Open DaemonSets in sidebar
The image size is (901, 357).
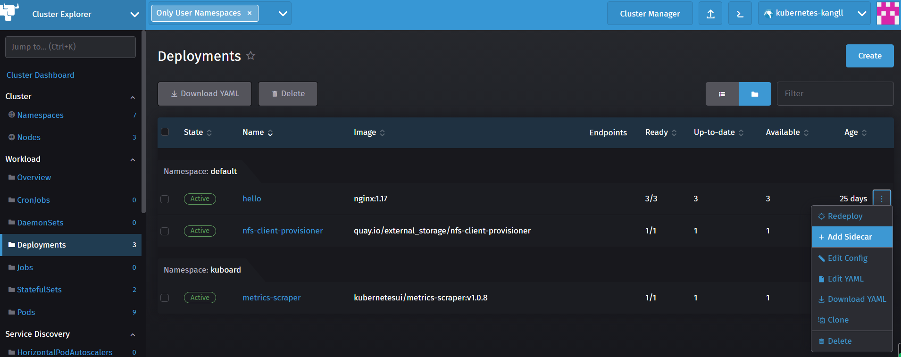(40, 223)
